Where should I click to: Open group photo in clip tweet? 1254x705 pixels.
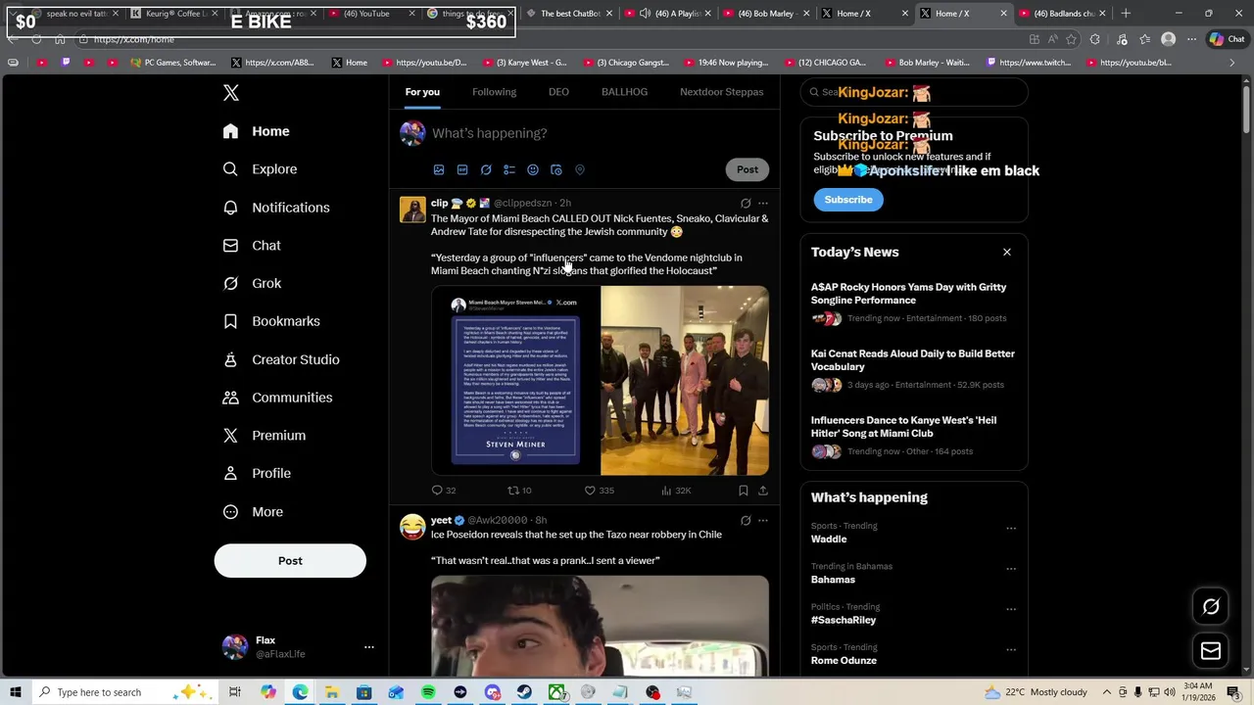click(x=685, y=381)
